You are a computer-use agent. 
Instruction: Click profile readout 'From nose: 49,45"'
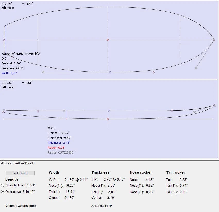[60, 138]
